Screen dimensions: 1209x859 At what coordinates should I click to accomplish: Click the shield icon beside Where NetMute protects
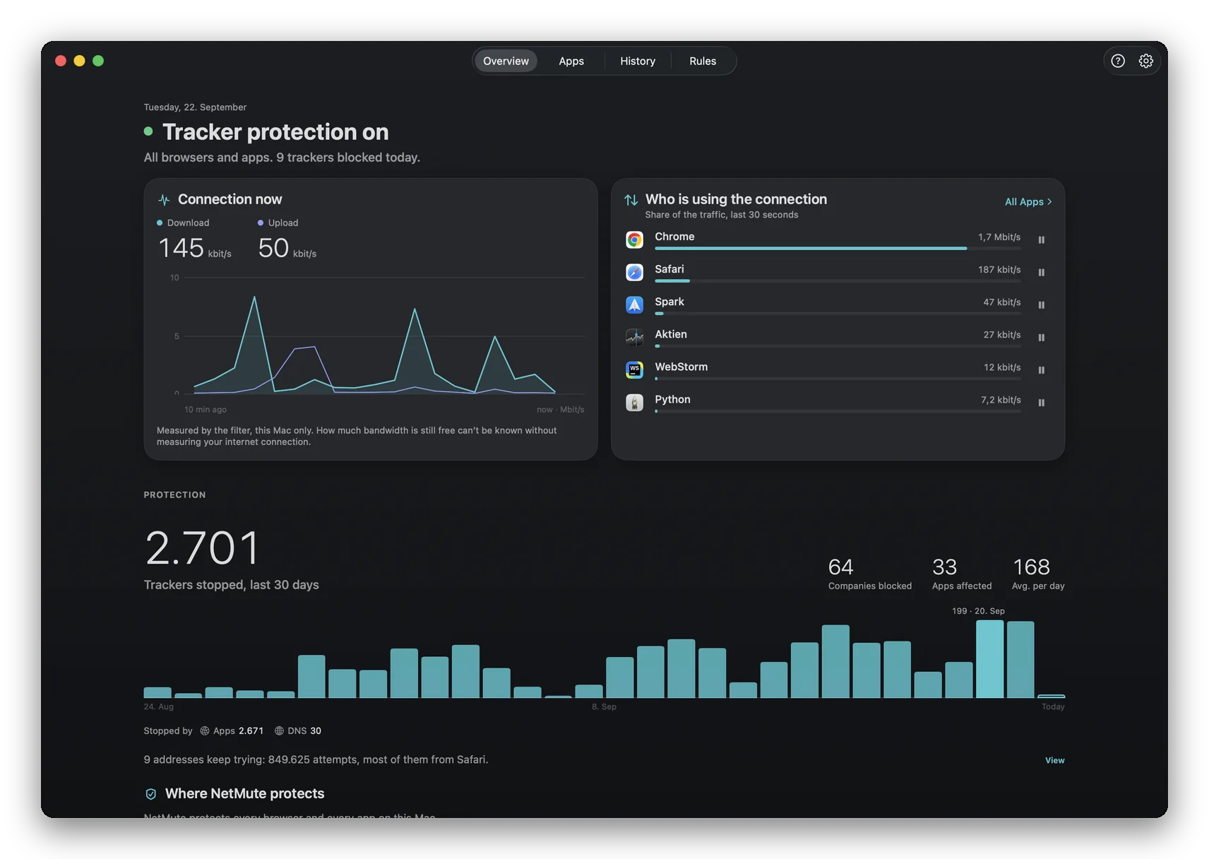tap(150, 794)
